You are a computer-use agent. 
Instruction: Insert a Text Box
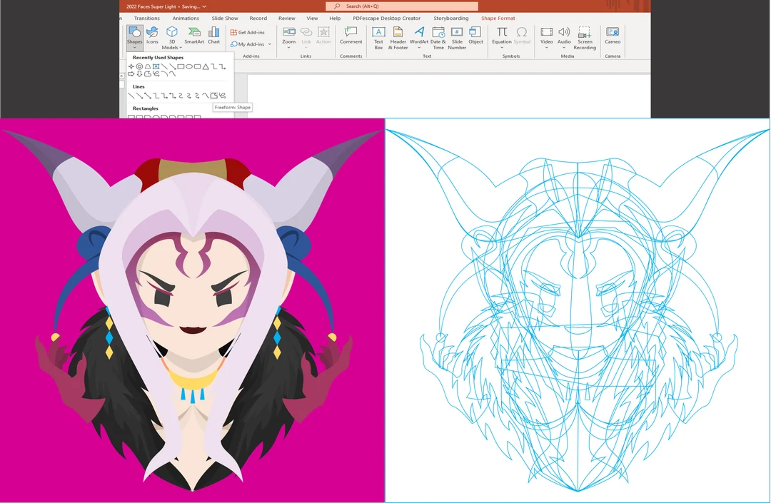click(x=378, y=36)
